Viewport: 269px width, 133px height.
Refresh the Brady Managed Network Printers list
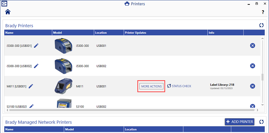tap(261, 122)
